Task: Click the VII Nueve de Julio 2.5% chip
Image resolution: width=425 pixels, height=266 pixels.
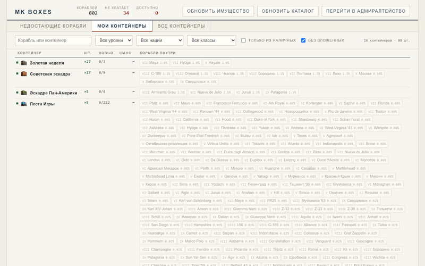Action: coord(210,92)
